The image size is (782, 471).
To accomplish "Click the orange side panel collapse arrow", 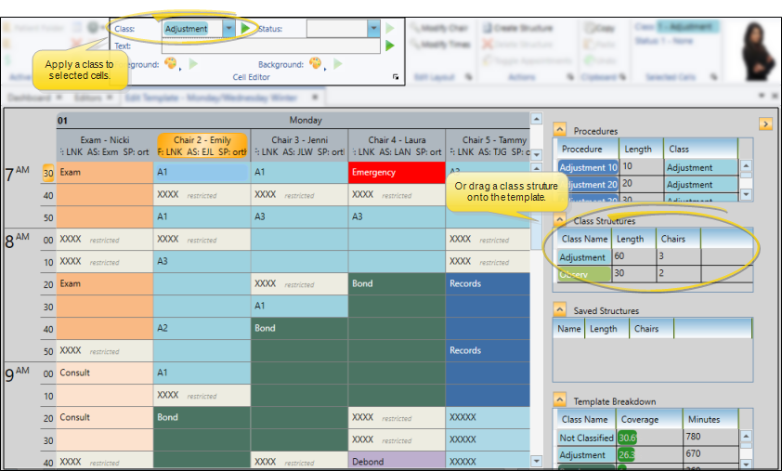I will click(765, 124).
